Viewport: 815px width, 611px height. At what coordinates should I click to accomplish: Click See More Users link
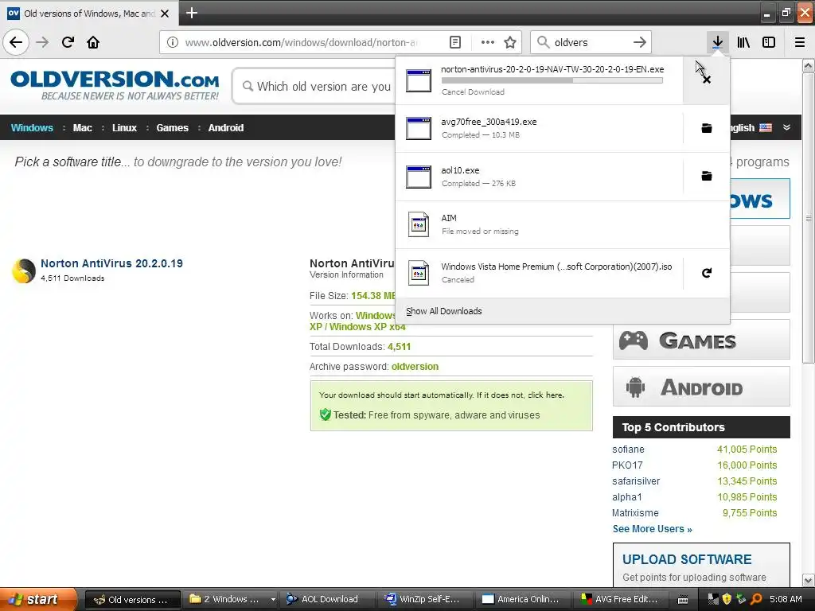tap(653, 529)
